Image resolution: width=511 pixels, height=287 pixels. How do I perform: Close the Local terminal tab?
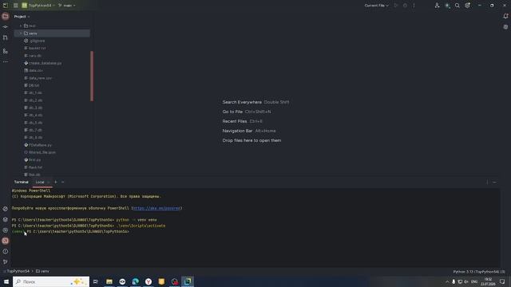(49, 182)
